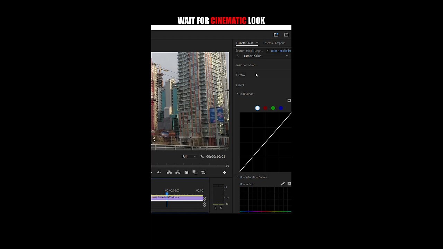Toggle the proxies icon in monitor toolbar
Viewport: 443px width, 249px height.
203,172
